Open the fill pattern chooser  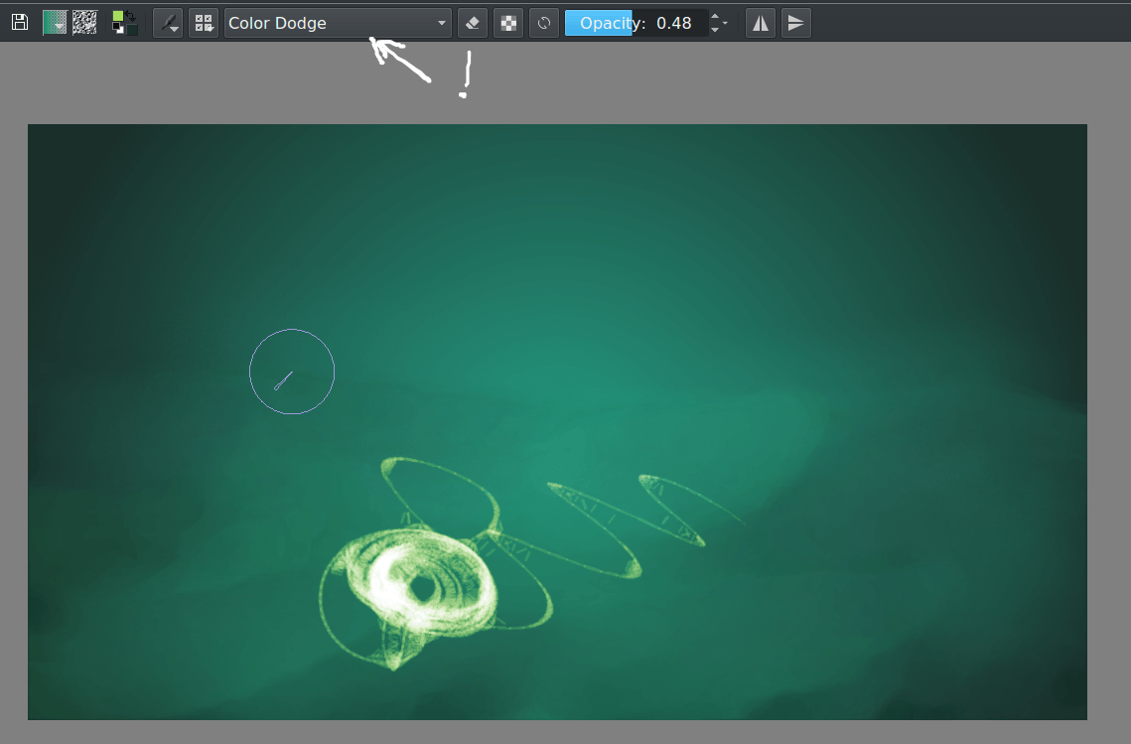[84, 22]
